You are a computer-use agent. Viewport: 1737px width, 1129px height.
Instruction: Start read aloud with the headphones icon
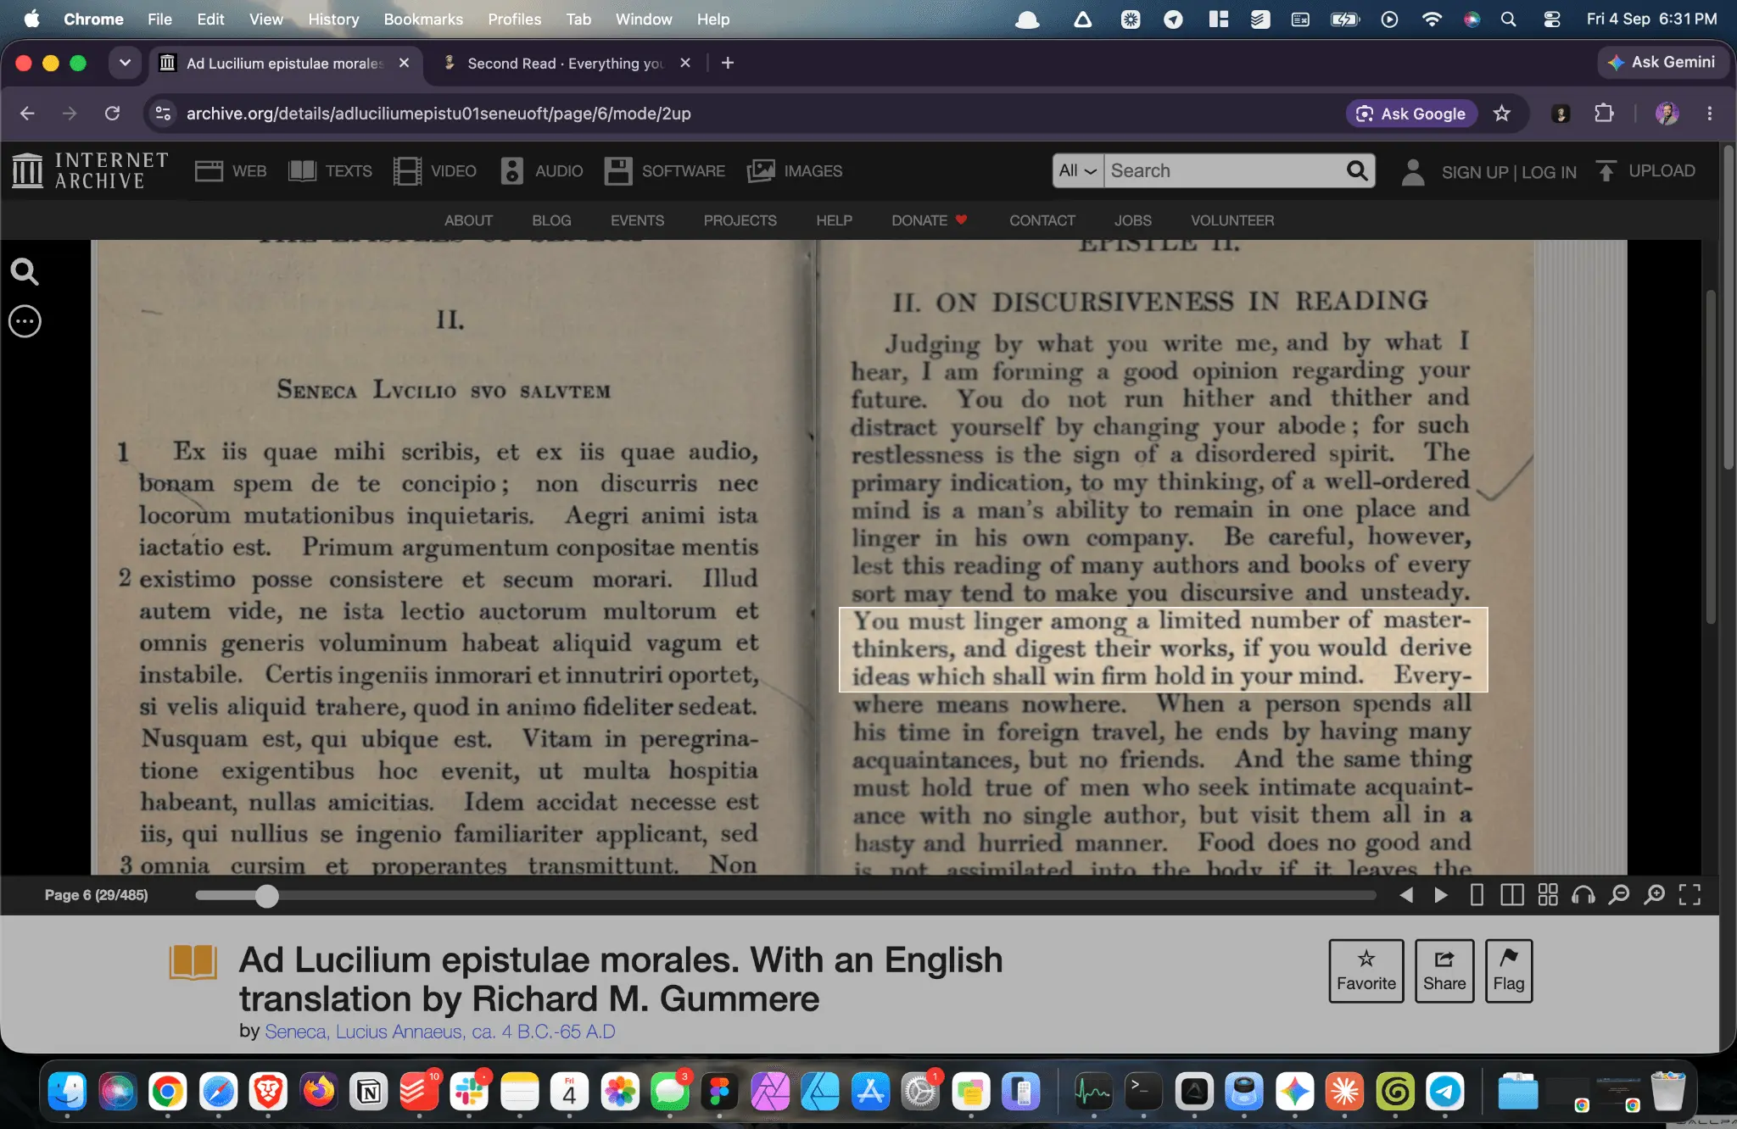point(1583,895)
